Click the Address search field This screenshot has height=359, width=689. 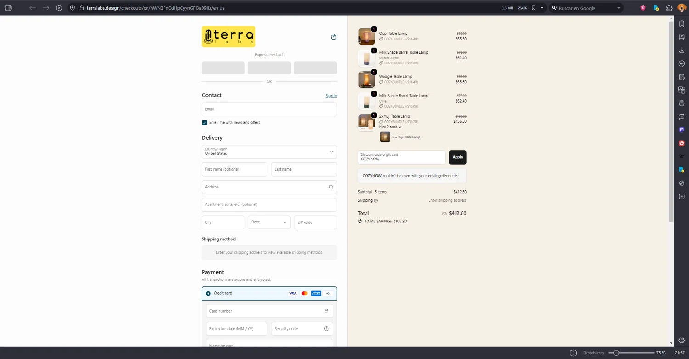click(269, 187)
